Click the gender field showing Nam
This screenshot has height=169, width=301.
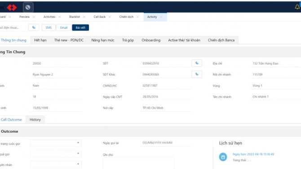[x=56, y=86]
